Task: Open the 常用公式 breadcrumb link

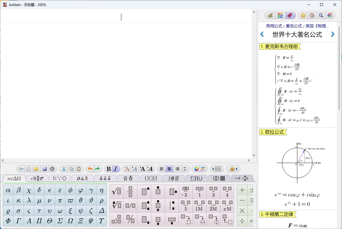Action: coord(274,26)
